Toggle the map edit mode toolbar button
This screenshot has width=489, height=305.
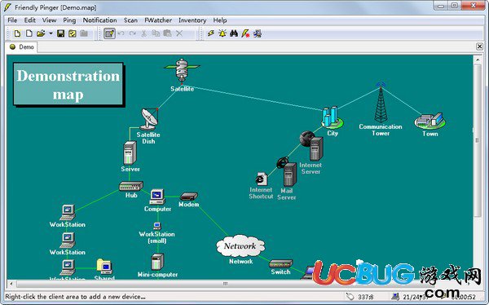click(x=109, y=33)
